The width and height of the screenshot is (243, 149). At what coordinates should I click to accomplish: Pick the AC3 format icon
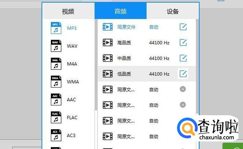[x=56, y=135]
